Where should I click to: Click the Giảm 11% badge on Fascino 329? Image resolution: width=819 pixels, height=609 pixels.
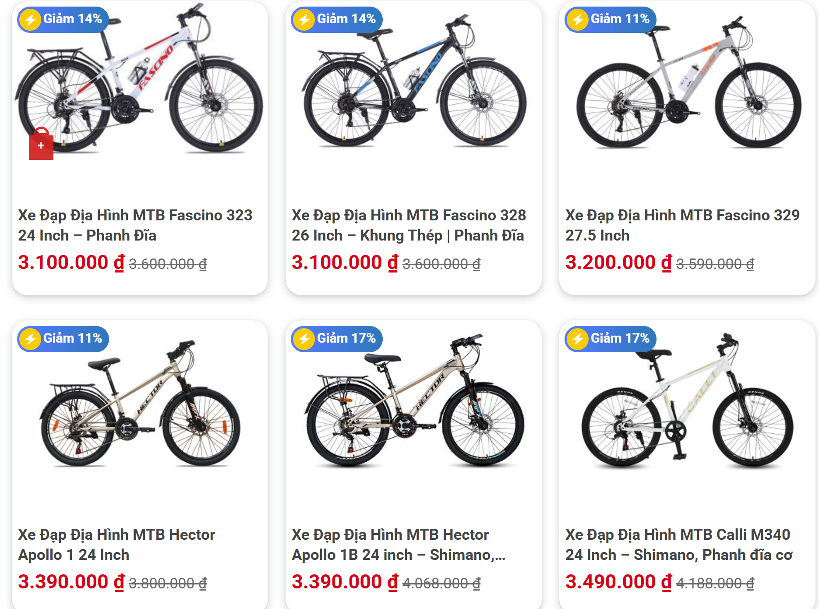tap(611, 19)
